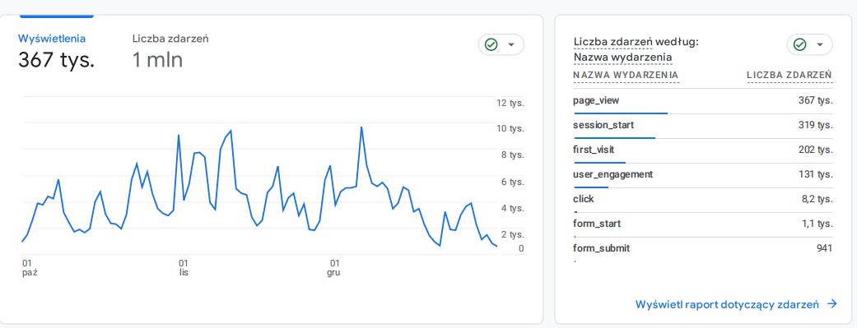This screenshot has width=857, height=328.
Task: Open the chart card data-quality dropdown arrow
Action: pos(511,44)
